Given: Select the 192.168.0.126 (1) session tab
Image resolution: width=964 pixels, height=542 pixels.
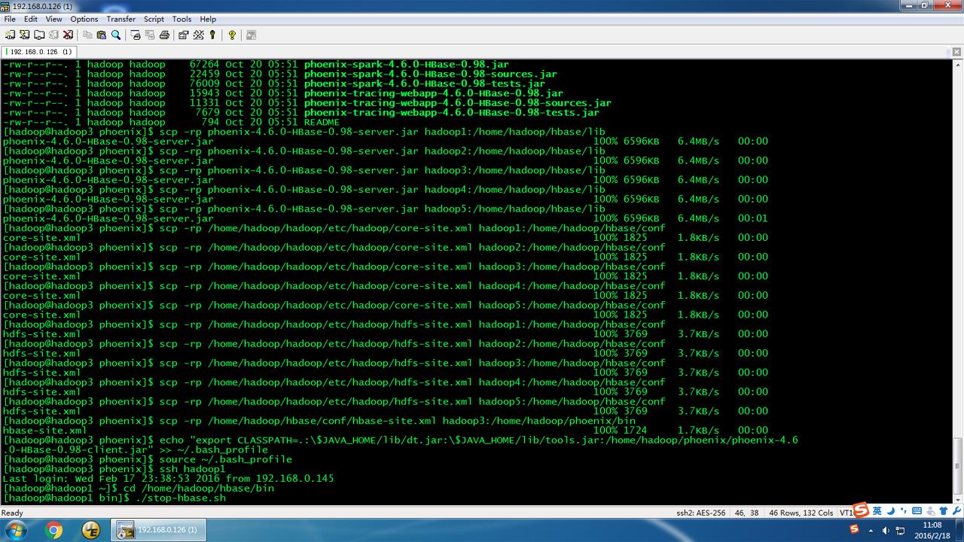Looking at the screenshot, I should 39,52.
